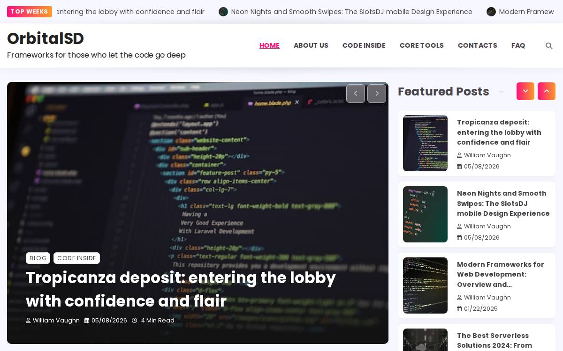Open CODE INSIDE menu item

(364, 45)
